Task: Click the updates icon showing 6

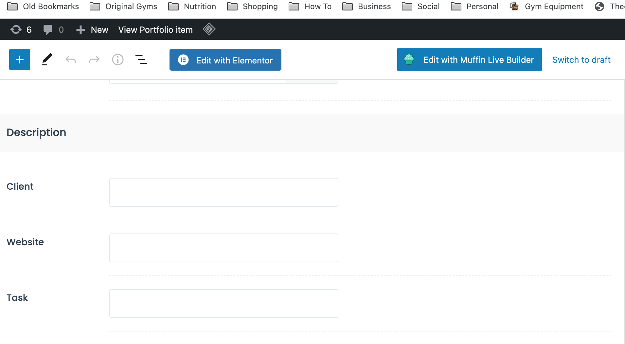Action: [x=21, y=30]
